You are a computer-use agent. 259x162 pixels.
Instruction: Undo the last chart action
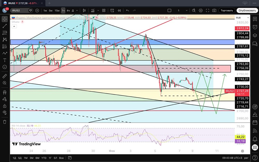click(127, 10)
